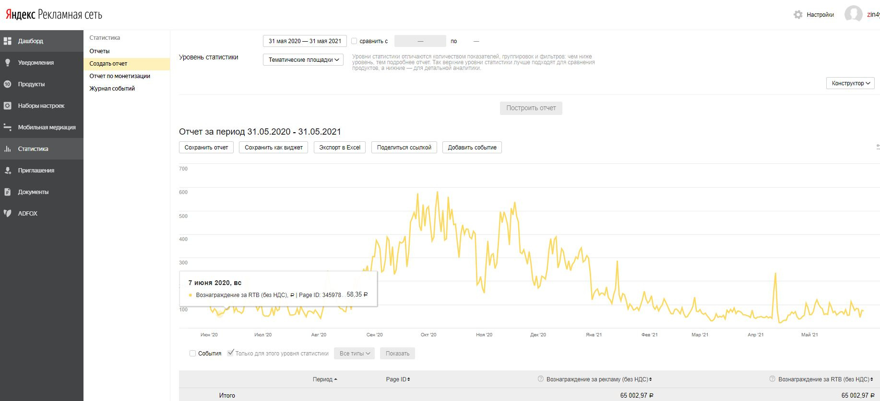
Task: Click the Показать button below chart
Action: (x=397, y=354)
